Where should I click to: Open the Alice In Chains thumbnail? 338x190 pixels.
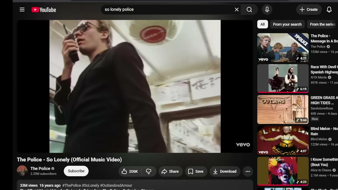coord(283,171)
